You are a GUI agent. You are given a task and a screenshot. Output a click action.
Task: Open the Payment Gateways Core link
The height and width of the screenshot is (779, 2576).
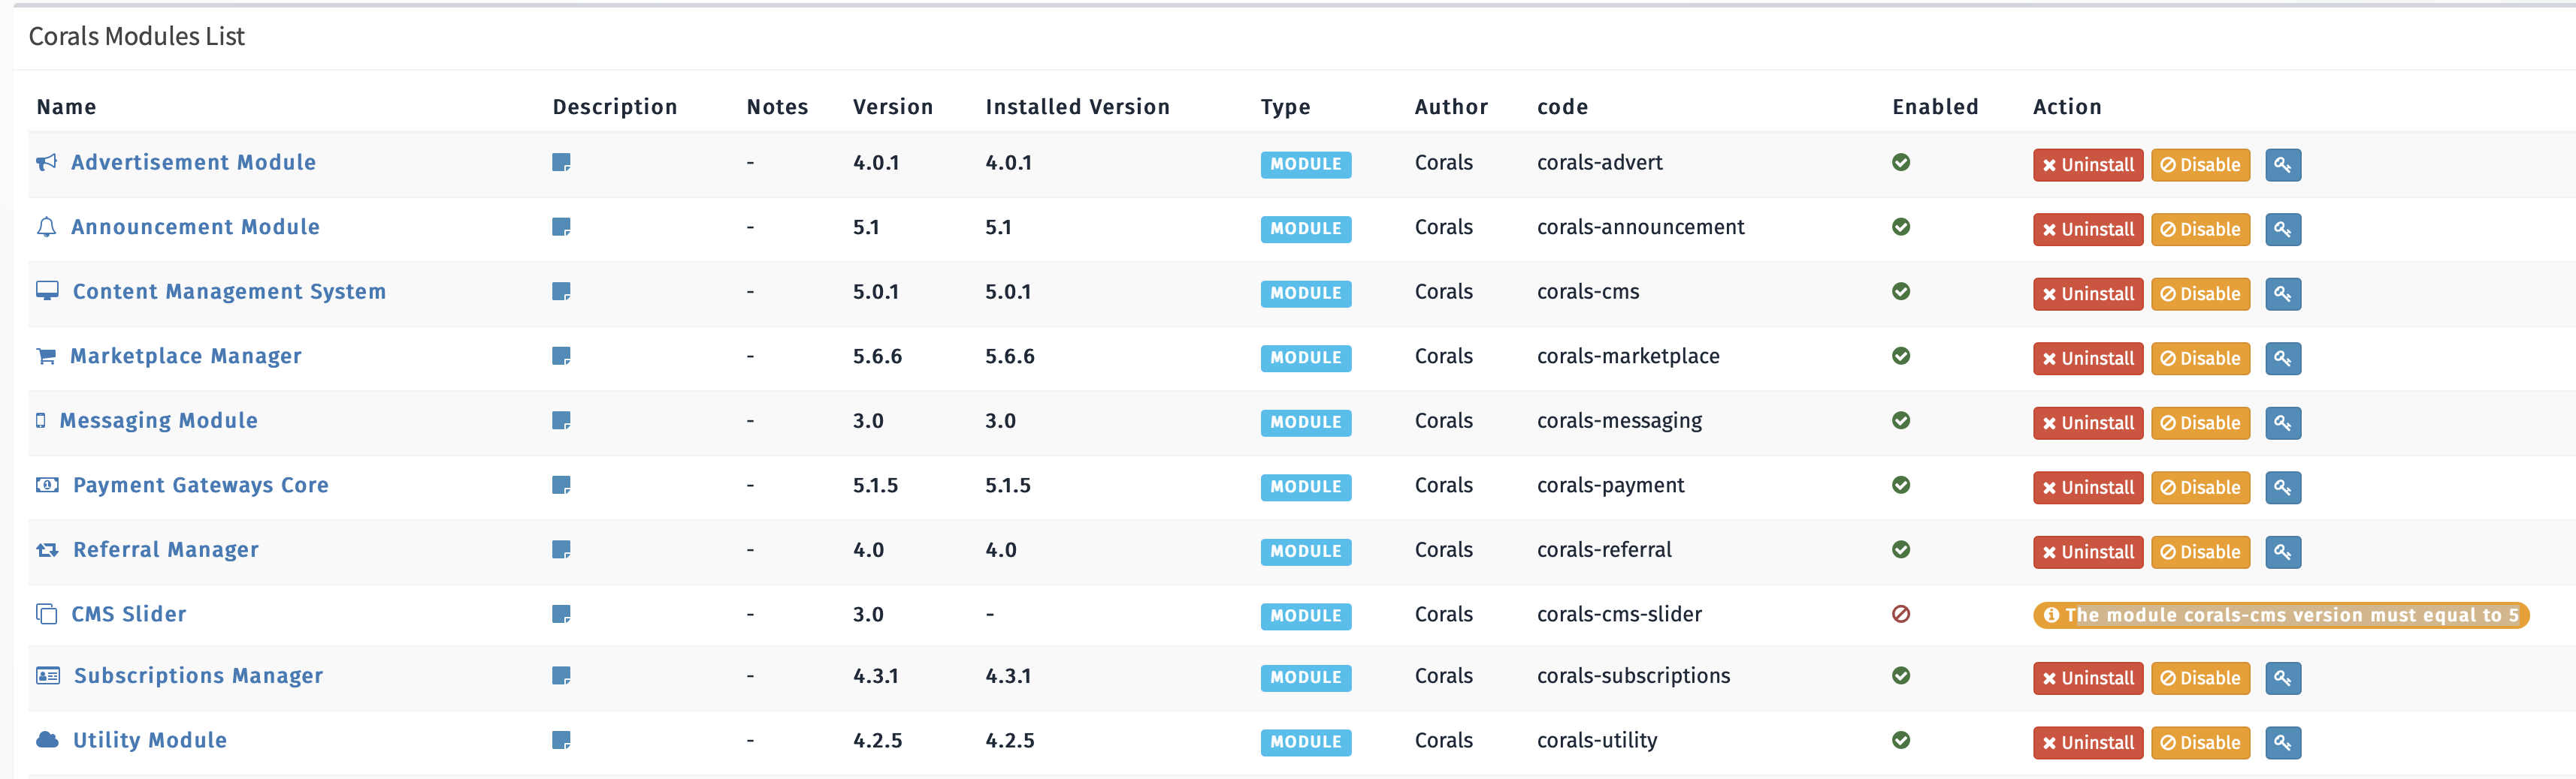(200, 486)
